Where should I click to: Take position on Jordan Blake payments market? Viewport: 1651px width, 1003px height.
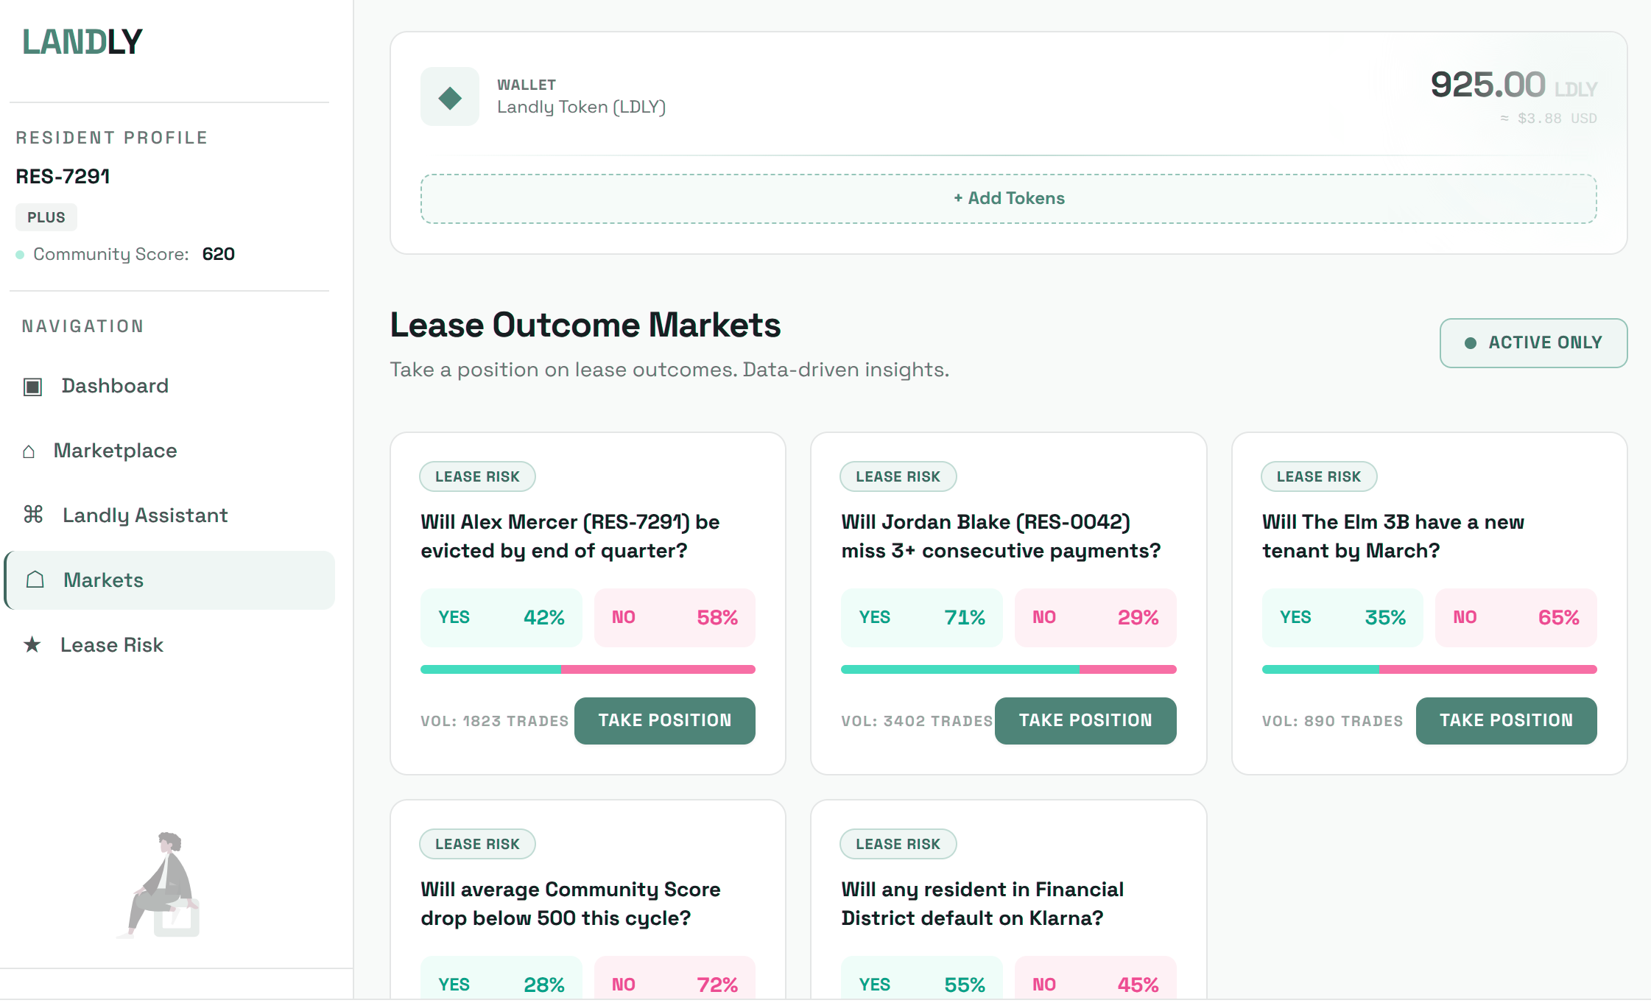coord(1085,721)
